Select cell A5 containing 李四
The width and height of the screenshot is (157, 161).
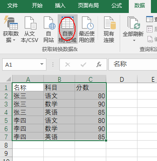28,120
